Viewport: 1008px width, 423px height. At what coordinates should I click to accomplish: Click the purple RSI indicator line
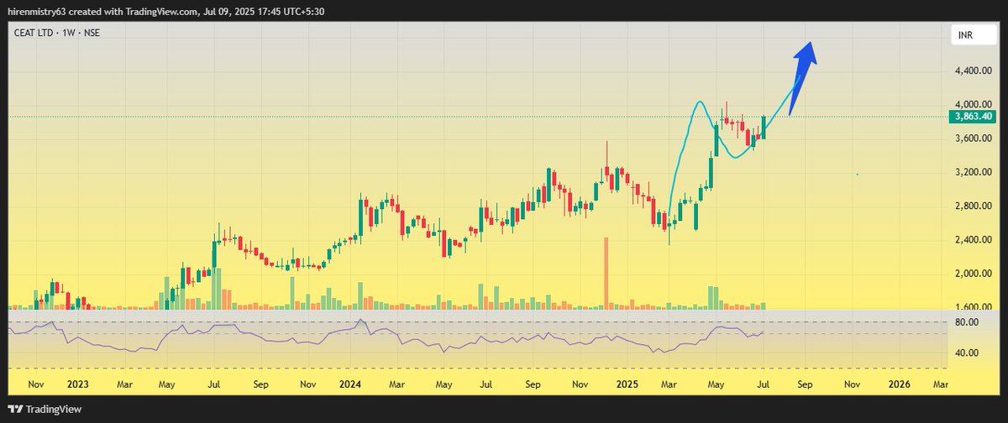(x=386, y=337)
